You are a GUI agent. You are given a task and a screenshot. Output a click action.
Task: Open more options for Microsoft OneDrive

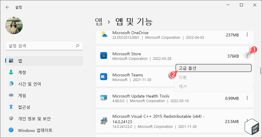pos(247,35)
